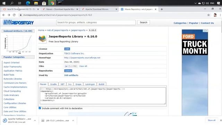Open the Central repository badge

pyautogui.click(x=68, y=71)
